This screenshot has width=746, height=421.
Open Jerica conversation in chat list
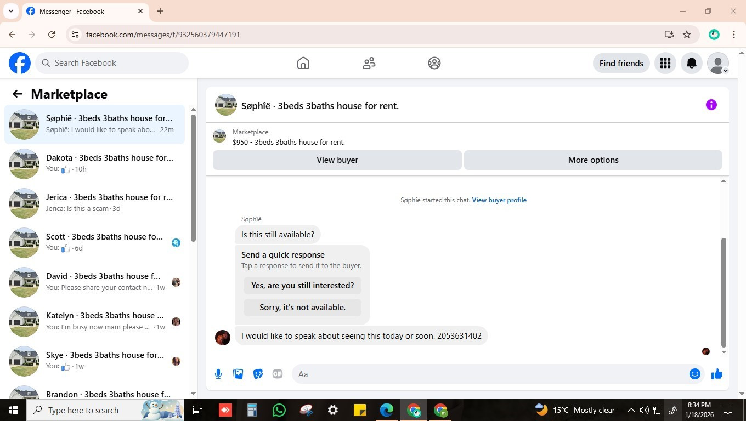[95, 203]
